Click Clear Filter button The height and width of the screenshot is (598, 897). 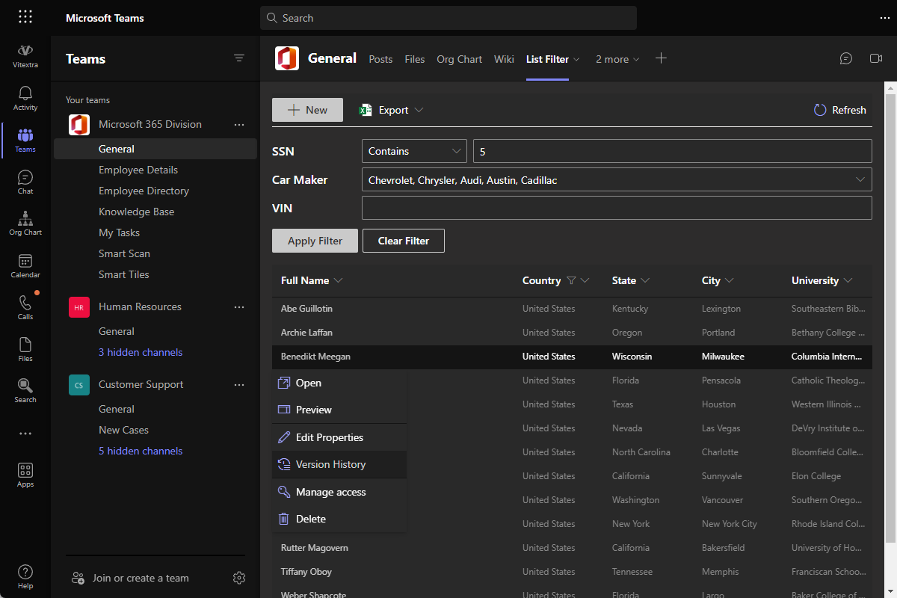coord(404,241)
